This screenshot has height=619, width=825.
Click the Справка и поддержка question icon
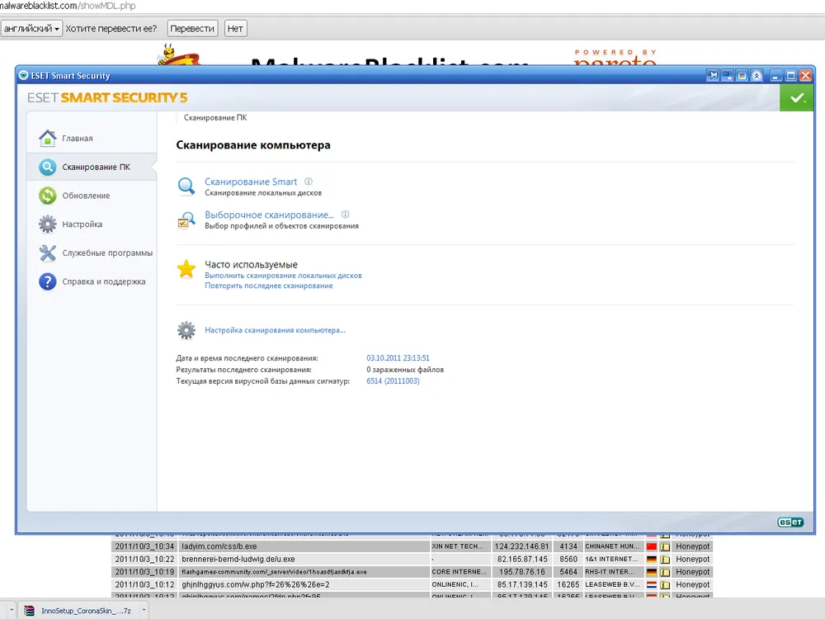48,281
